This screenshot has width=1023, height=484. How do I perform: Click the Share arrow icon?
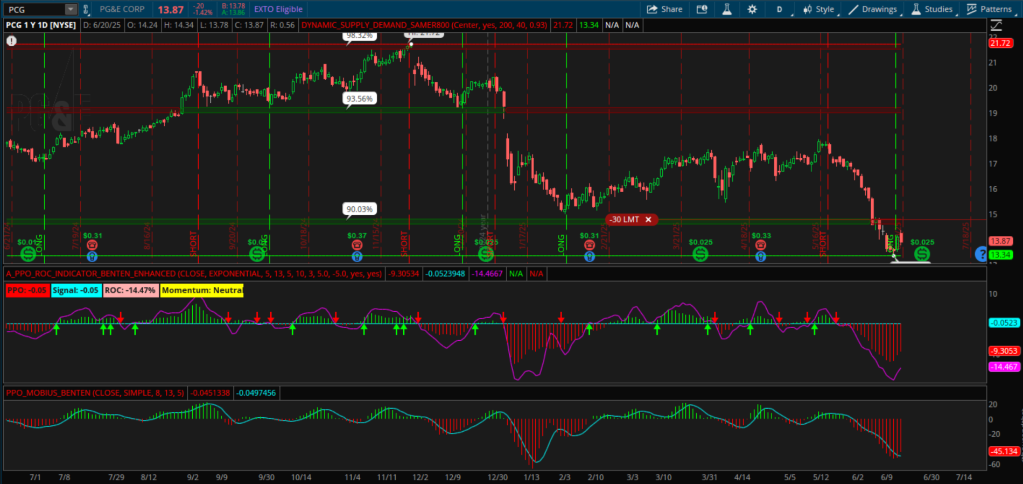coord(652,9)
